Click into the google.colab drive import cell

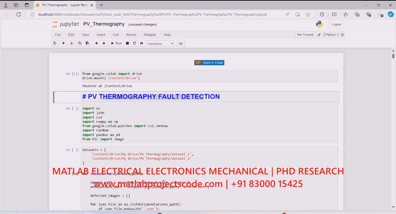click(209, 76)
